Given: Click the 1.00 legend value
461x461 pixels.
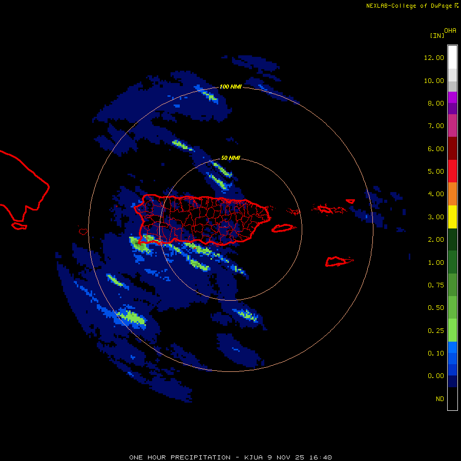Looking at the screenshot, I should click(x=436, y=263).
